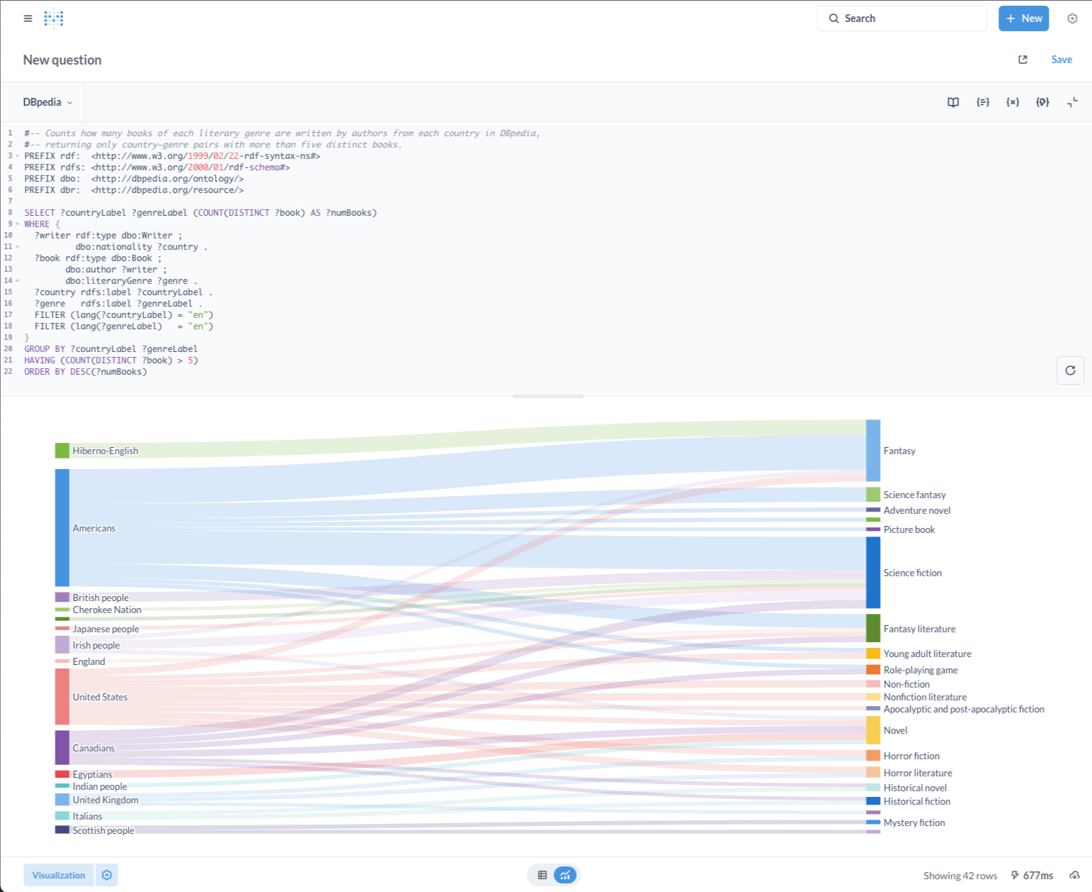Click Apocalyptic and post-apocalyptic fiction label
The image size is (1092, 892).
[x=964, y=709]
